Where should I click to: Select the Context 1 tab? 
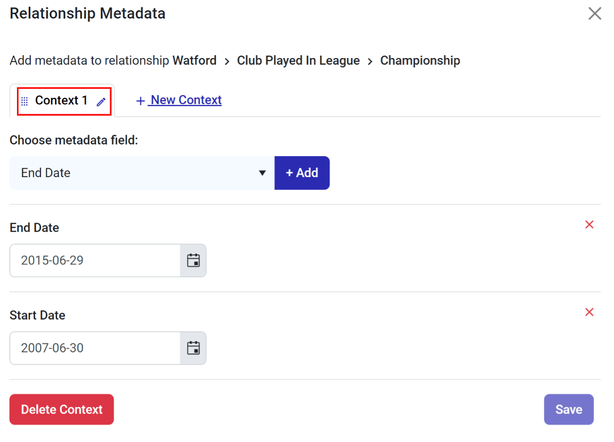pyautogui.click(x=61, y=100)
